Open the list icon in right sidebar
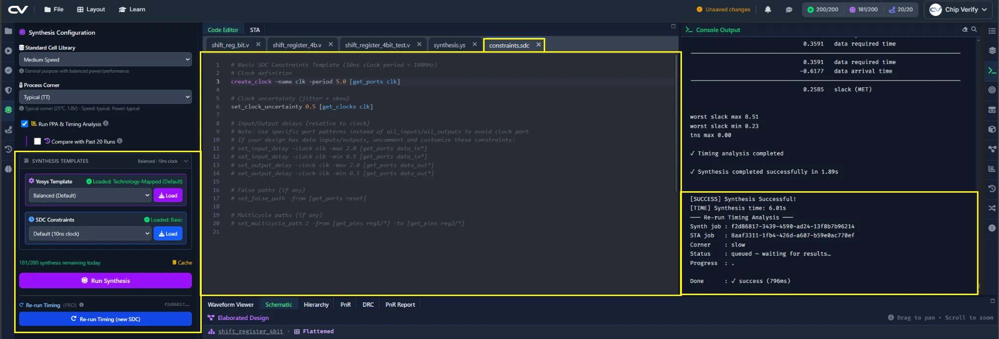 [992, 31]
